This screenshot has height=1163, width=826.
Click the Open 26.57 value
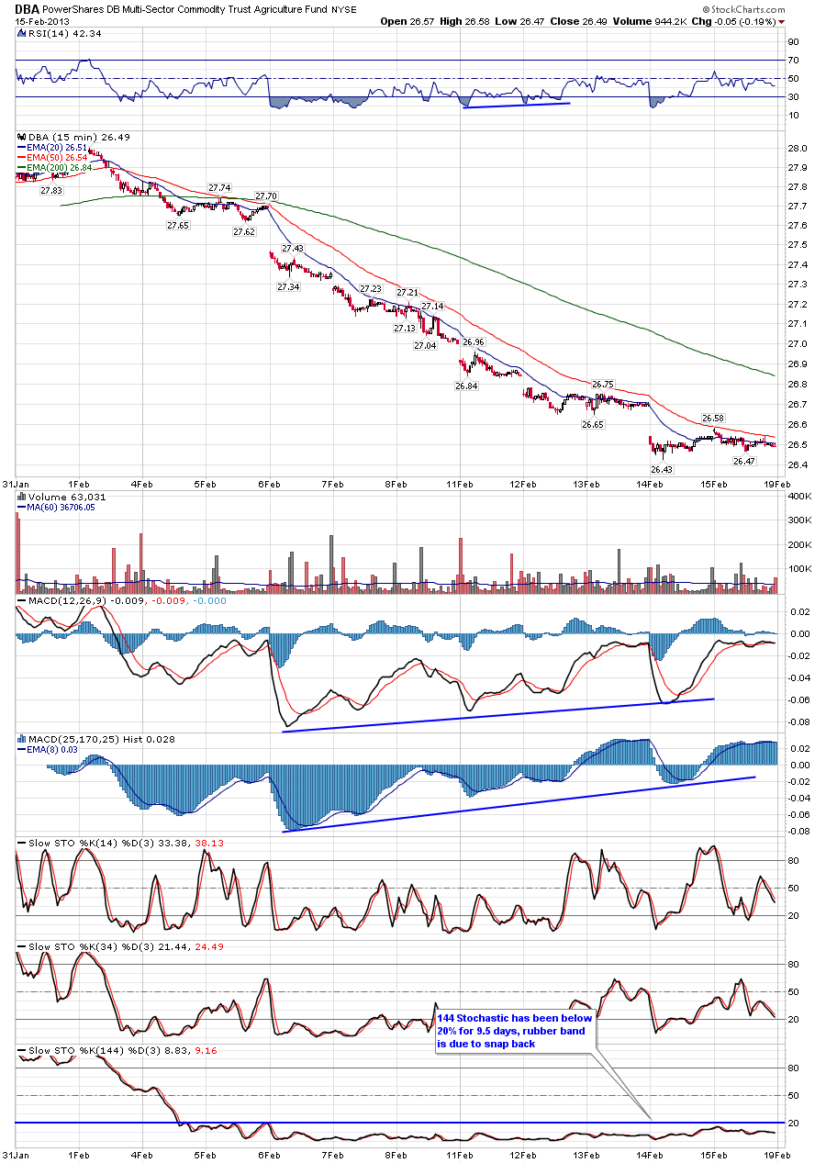click(407, 21)
